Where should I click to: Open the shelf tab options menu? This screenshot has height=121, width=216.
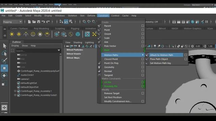click(x=5, y=29)
